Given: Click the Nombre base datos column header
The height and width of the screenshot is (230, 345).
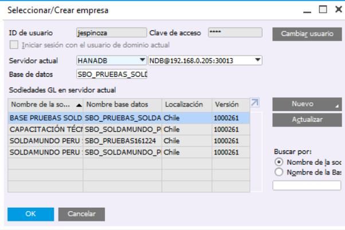Looking at the screenshot, I should [x=122, y=105].
